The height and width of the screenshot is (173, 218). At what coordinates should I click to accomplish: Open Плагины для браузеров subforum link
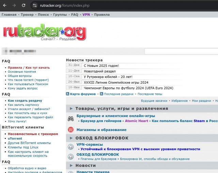(98, 159)
